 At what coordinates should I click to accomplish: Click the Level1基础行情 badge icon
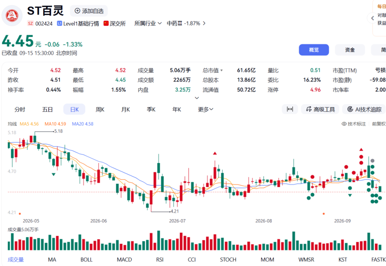59,23
